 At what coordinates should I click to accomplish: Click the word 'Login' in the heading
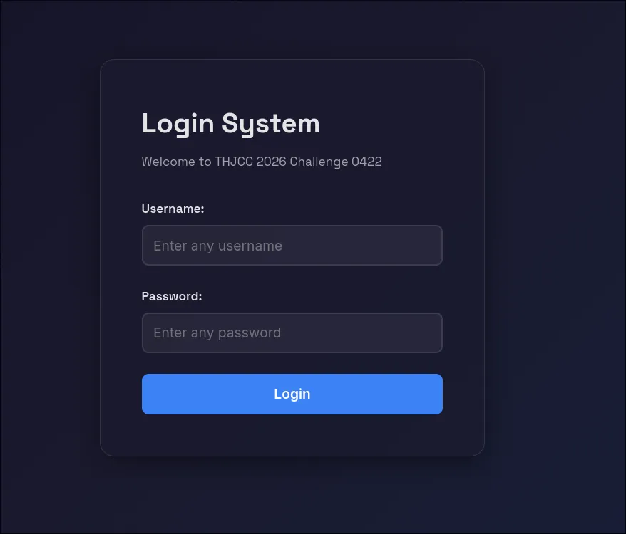pyautogui.click(x=178, y=124)
